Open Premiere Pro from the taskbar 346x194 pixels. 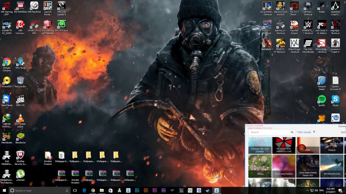[x=155, y=190]
